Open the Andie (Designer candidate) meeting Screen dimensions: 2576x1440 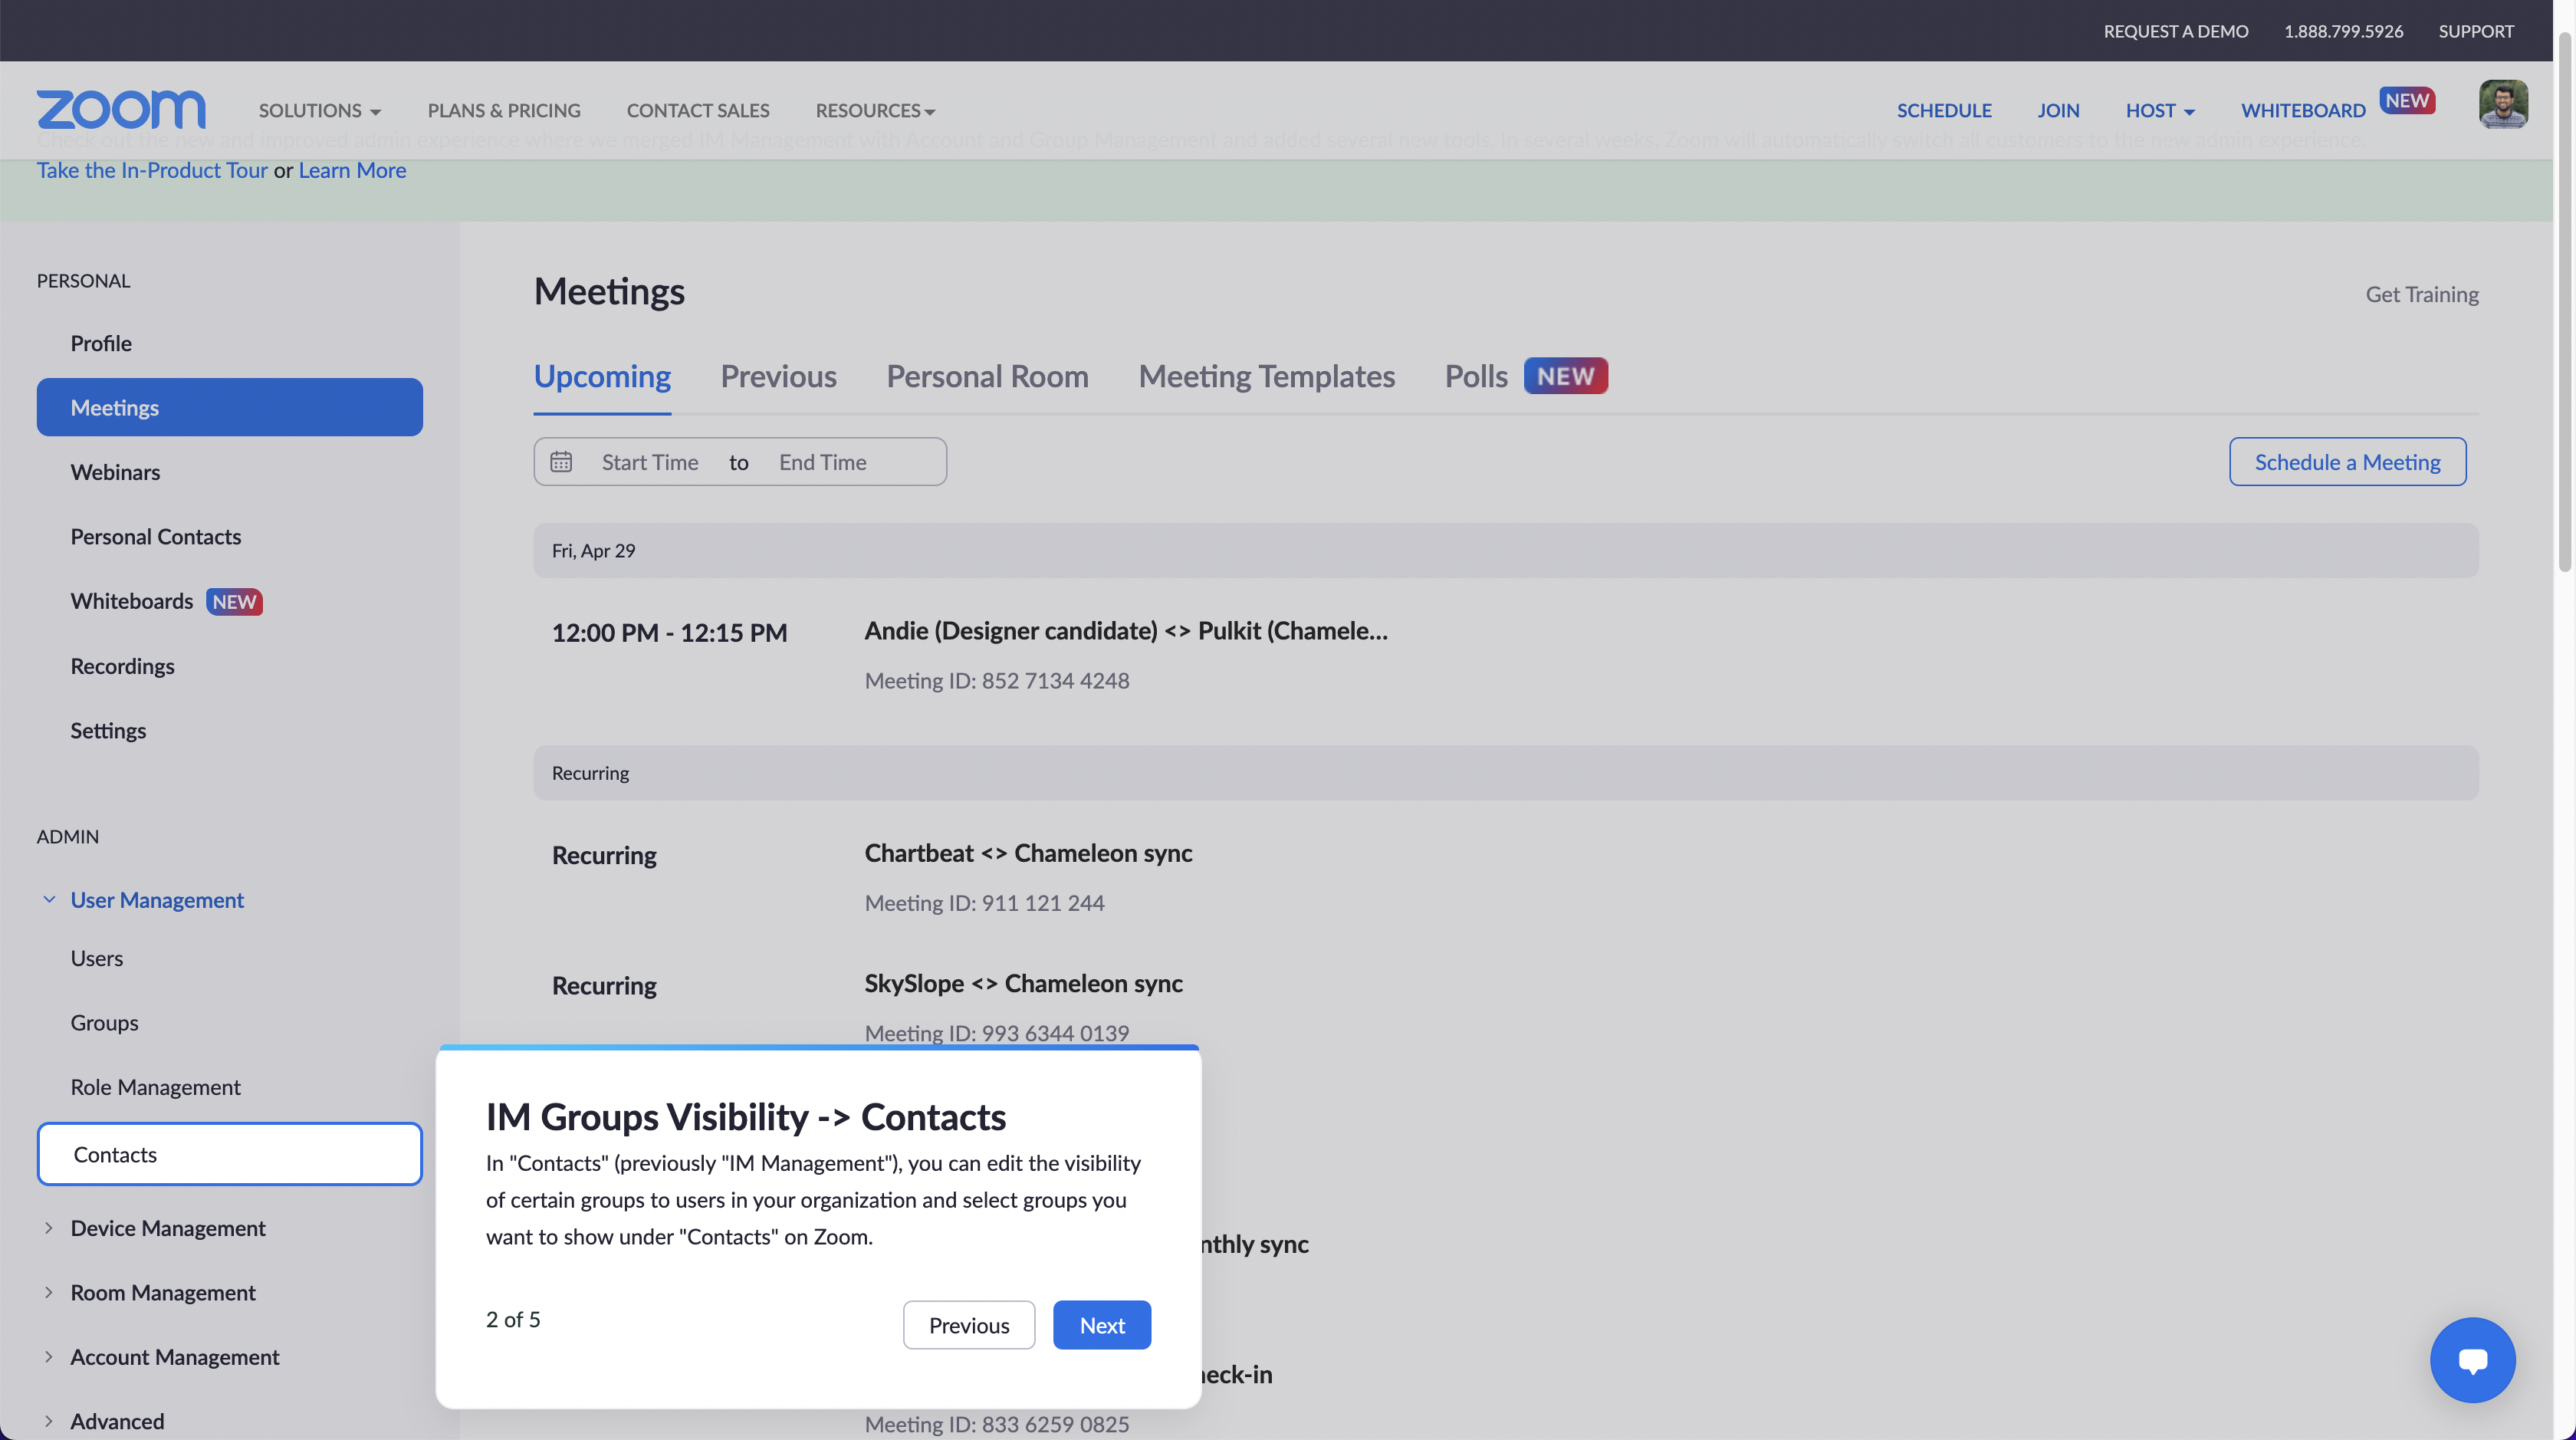tap(1125, 631)
